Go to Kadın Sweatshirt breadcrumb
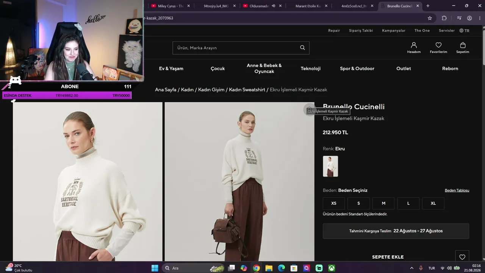The width and height of the screenshot is (485, 273). [247, 90]
